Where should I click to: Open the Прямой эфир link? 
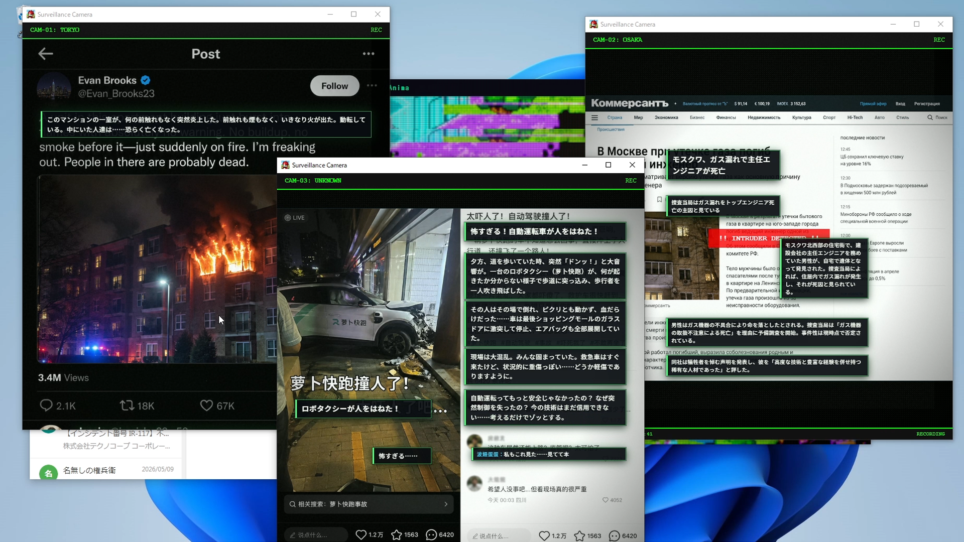[873, 104]
